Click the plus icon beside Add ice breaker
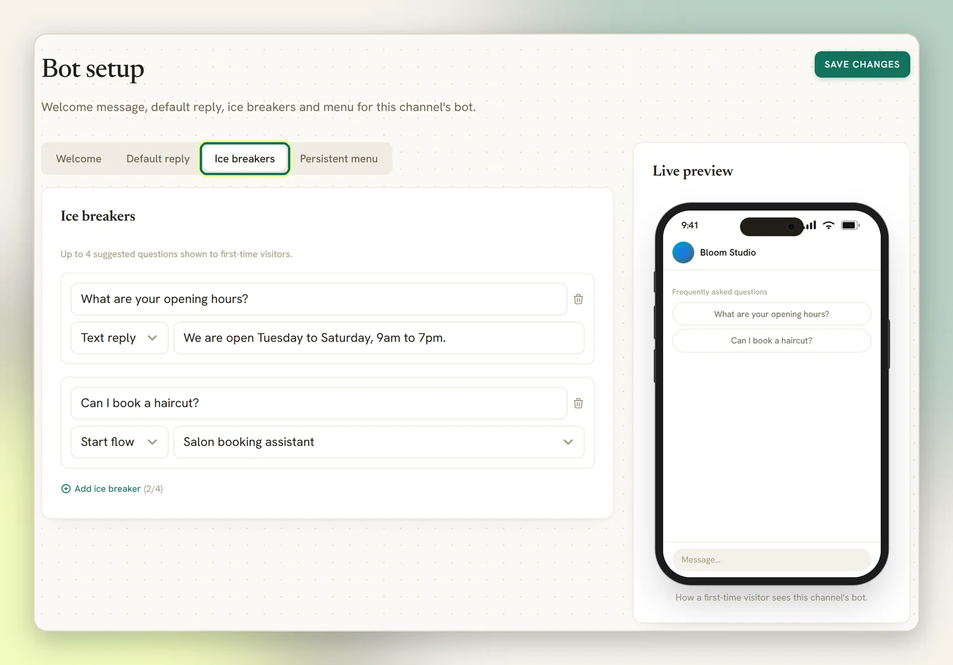This screenshot has height=665, width=953. click(x=66, y=489)
